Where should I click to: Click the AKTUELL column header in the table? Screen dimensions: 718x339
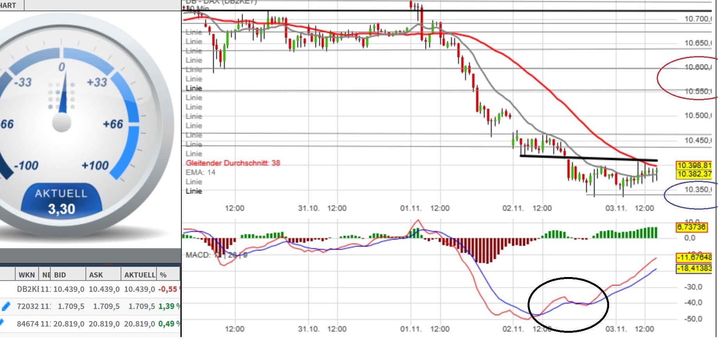[x=139, y=275]
